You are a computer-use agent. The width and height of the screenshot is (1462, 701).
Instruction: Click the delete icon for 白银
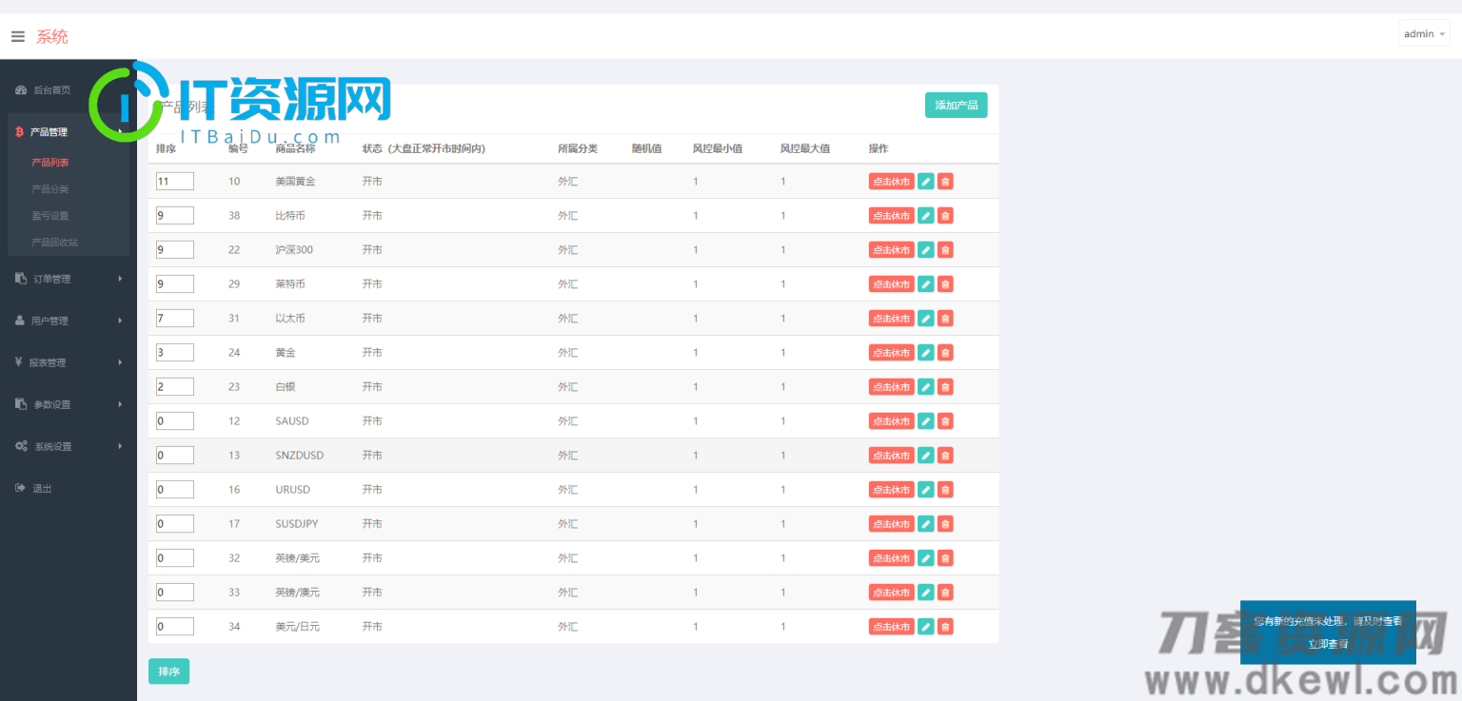coord(945,387)
